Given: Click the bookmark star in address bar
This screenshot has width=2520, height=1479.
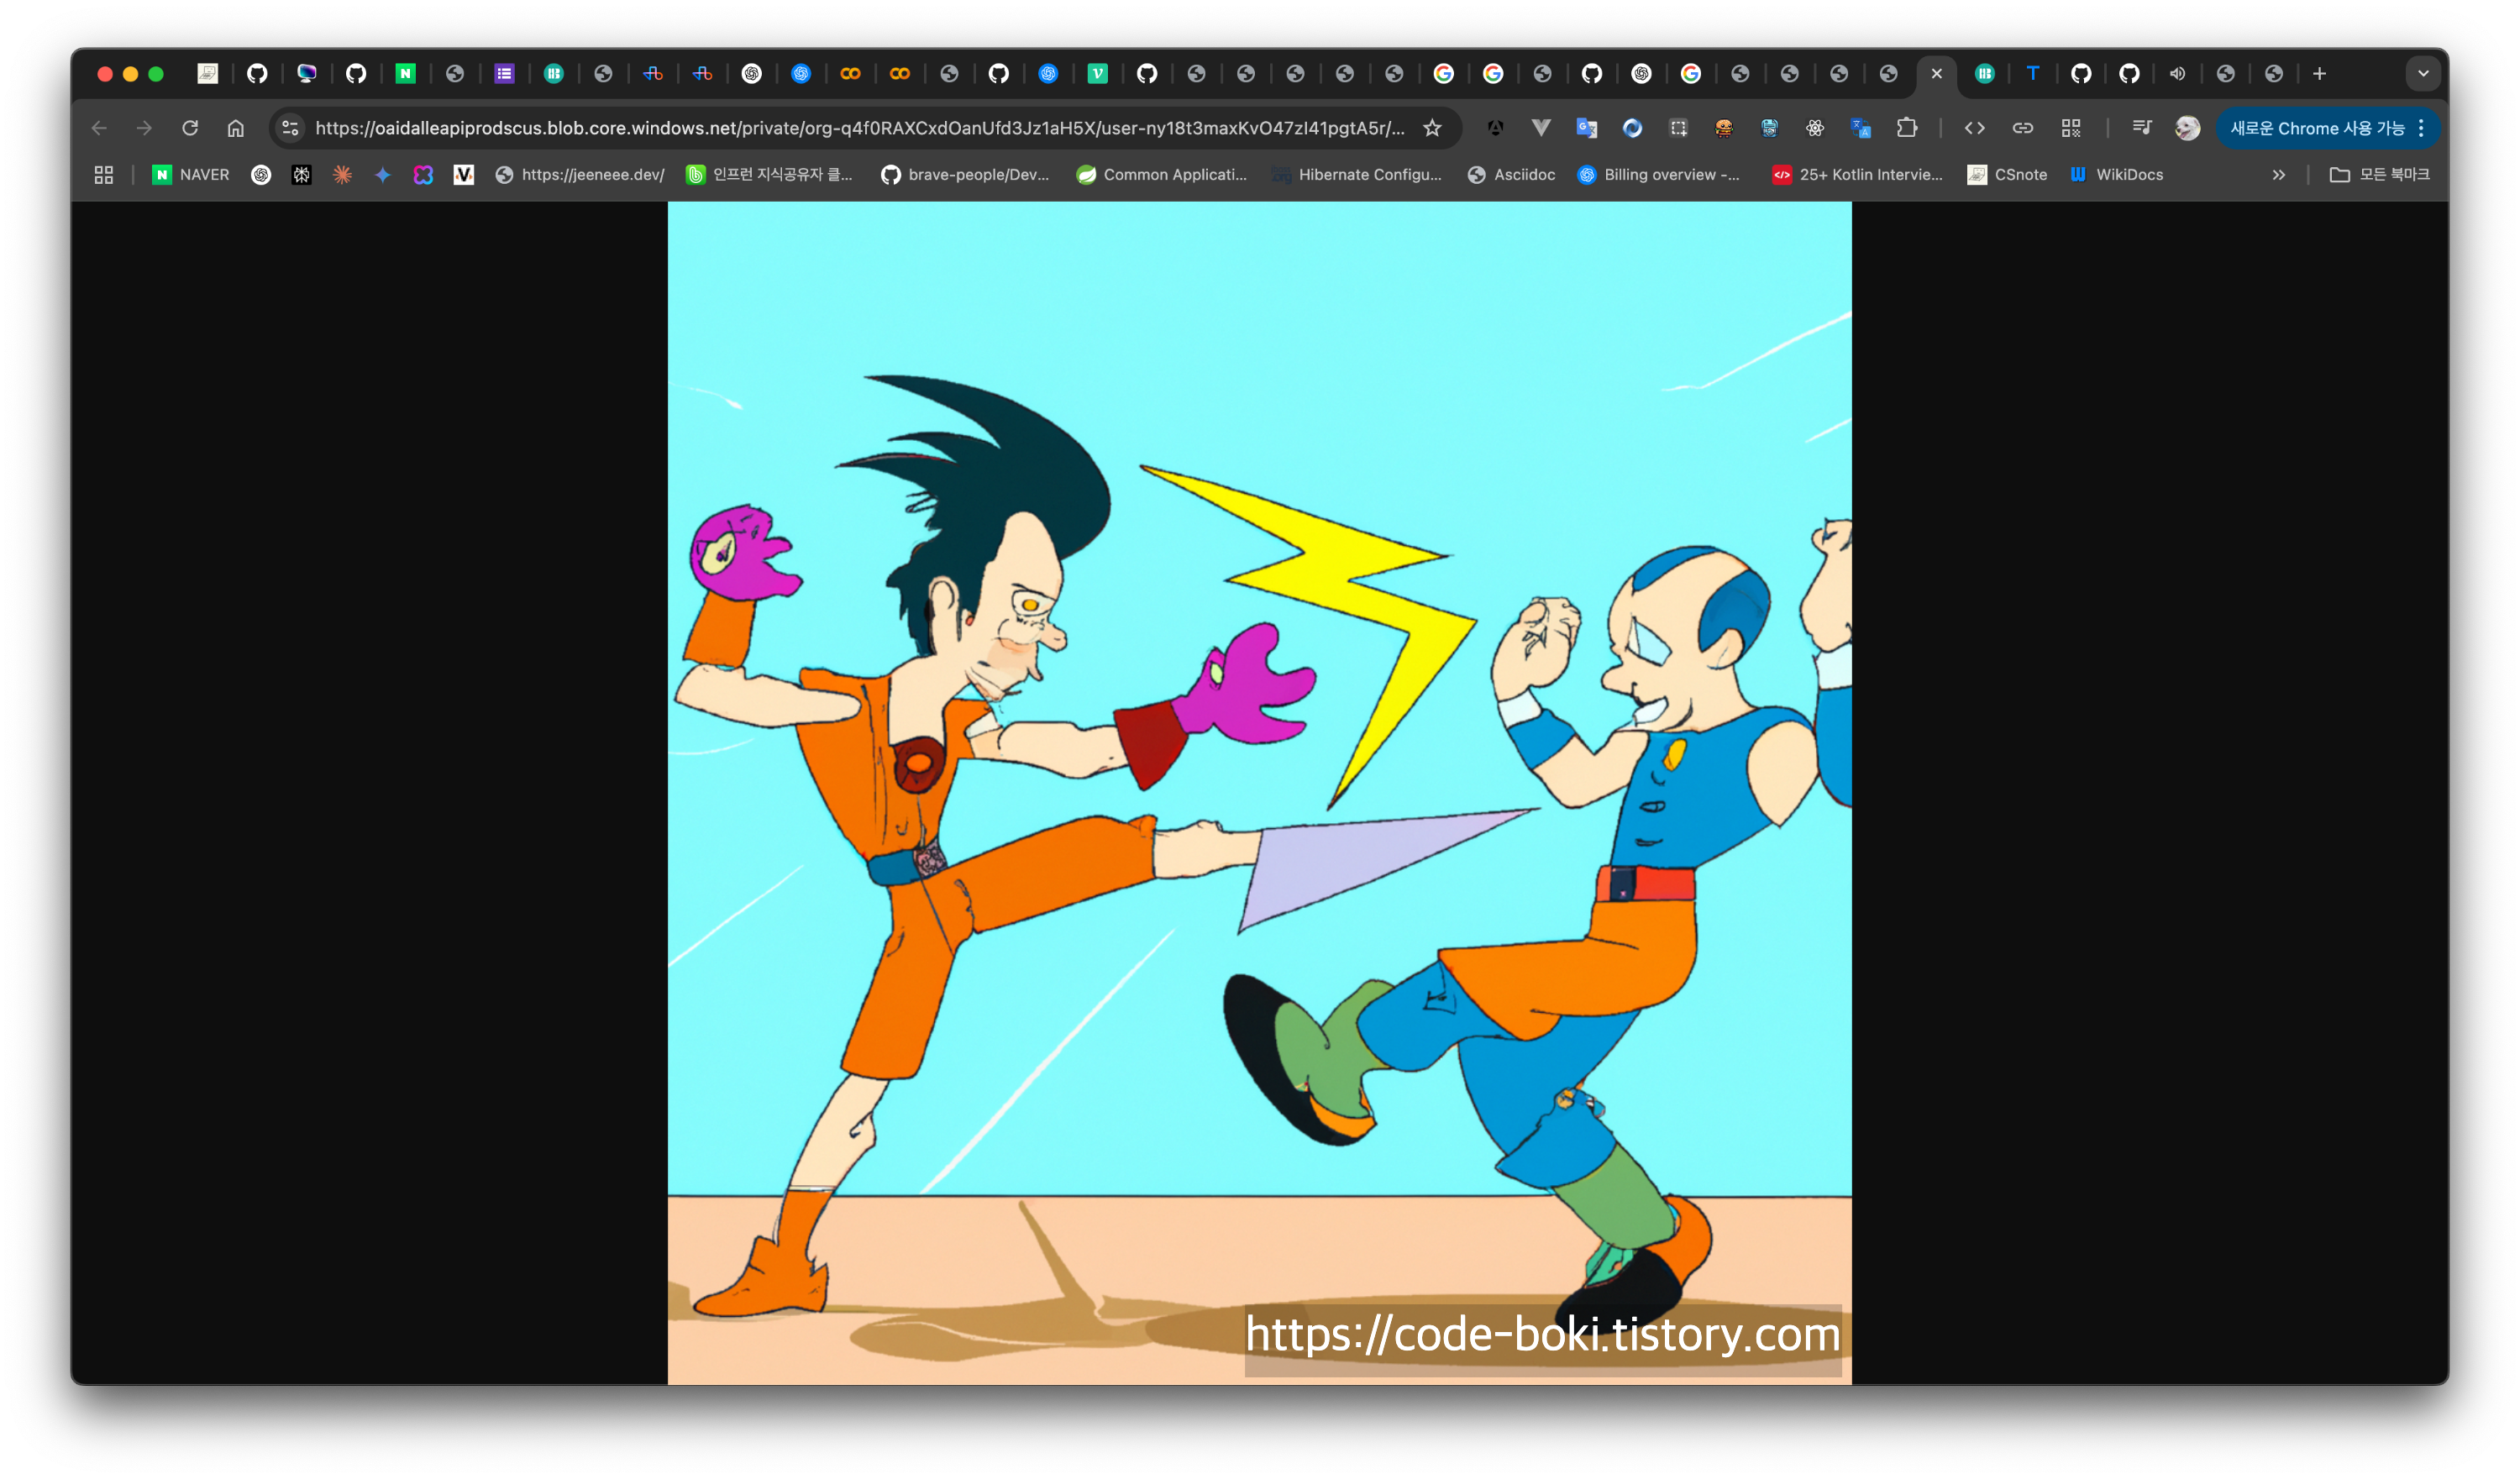Looking at the screenshot, I should pyautogui.click(x=1432, y=128).
